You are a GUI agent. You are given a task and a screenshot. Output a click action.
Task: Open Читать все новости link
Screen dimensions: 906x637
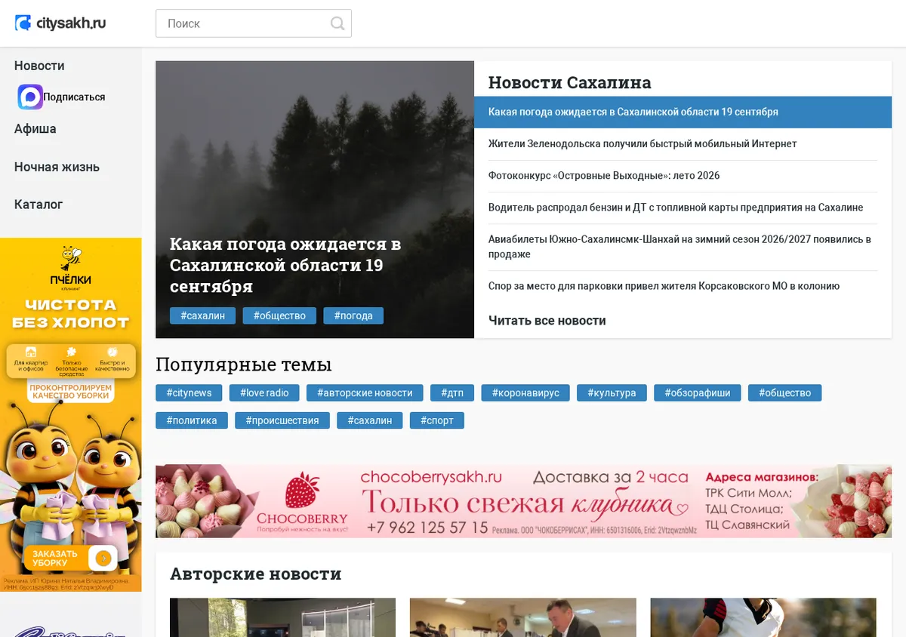pyautogui.click(x=547, y=321)
